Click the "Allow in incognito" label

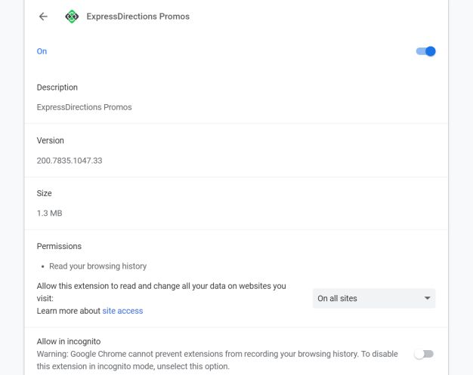[x=69, y=341]
